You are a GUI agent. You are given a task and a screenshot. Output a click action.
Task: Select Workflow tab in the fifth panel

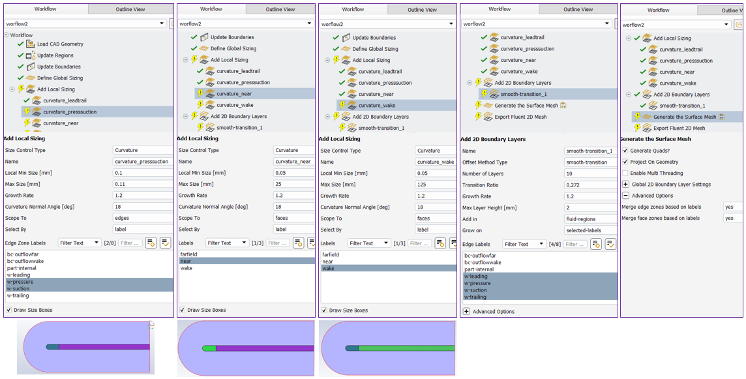[x=659, y=10]
